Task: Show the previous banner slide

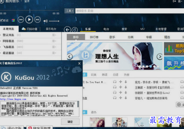Action: pos(70,57)
